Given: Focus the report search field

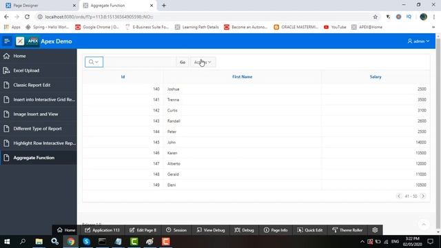Looking at the screenshot, I should pyautogui.click(x=140, y=62).
